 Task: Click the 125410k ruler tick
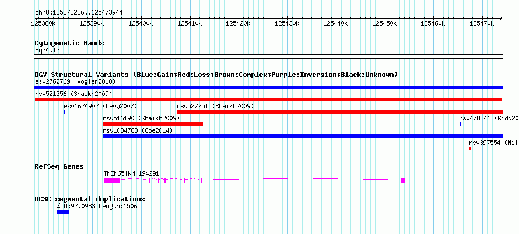(190, 23)
